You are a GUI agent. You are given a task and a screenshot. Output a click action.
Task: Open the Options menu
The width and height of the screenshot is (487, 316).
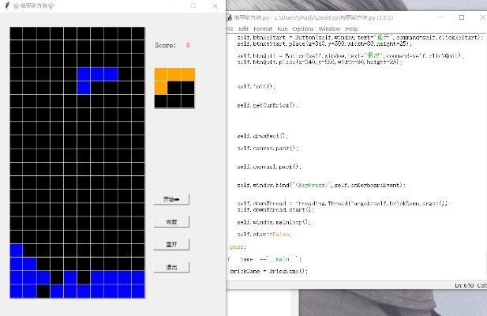pyautogui.click(x=303, y=28)
